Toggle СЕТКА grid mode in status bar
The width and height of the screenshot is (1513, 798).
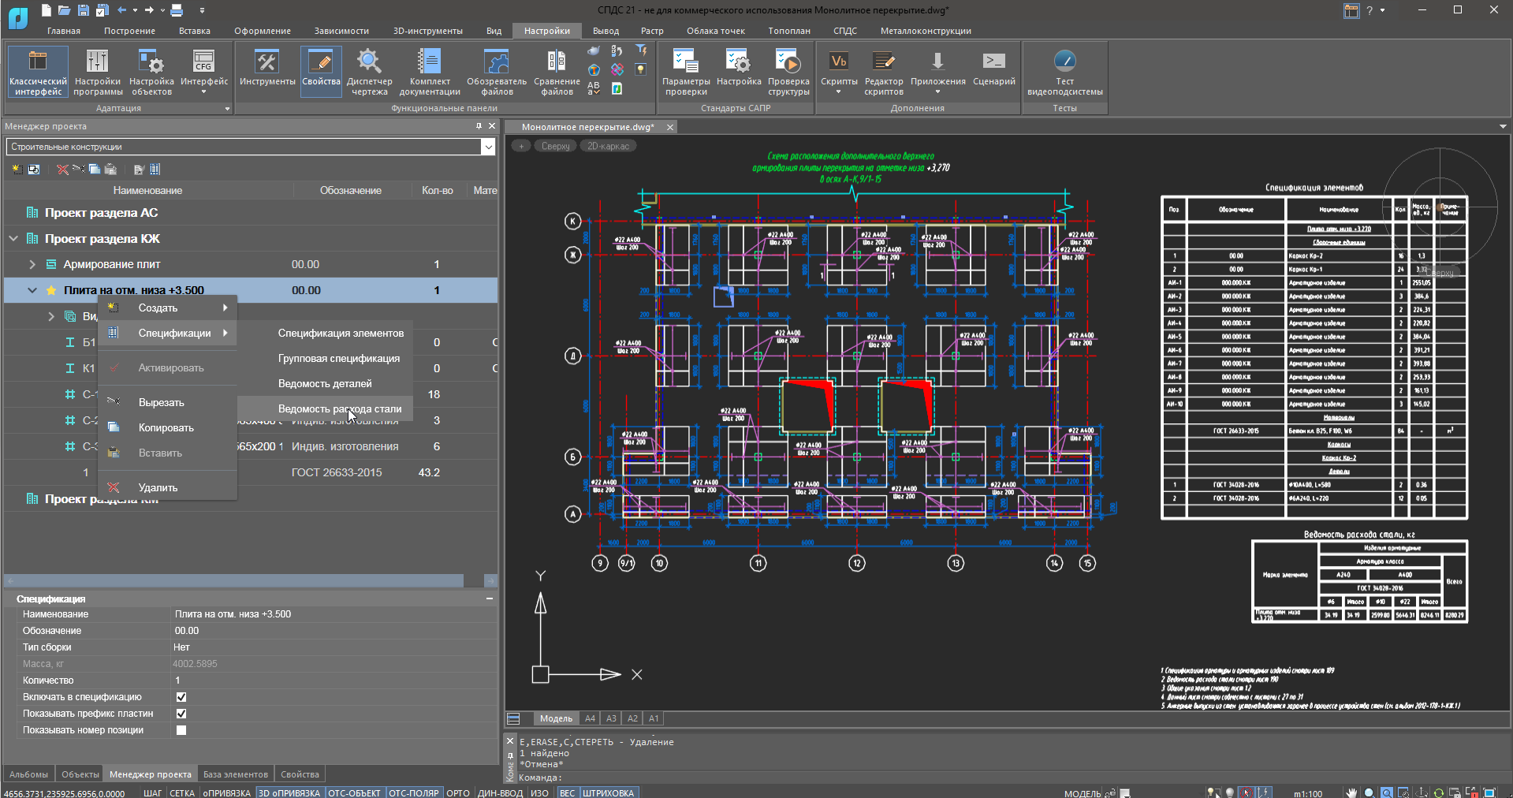pyautogui.click(x=182, y=793)
